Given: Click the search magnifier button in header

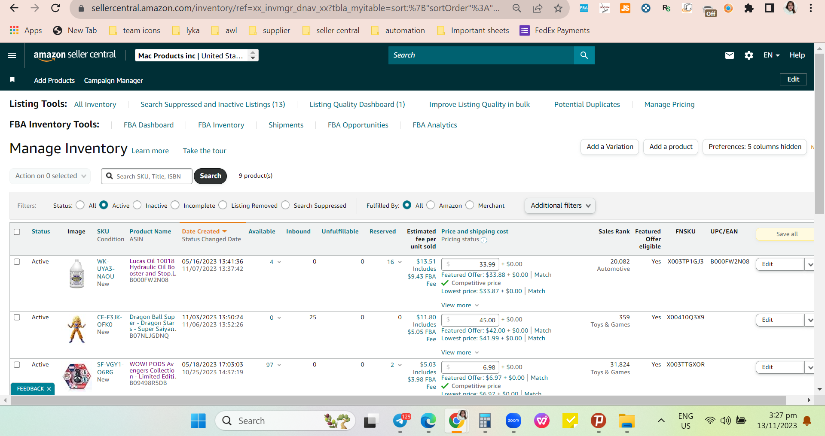Looking at the screenshot, I should 584,55.
